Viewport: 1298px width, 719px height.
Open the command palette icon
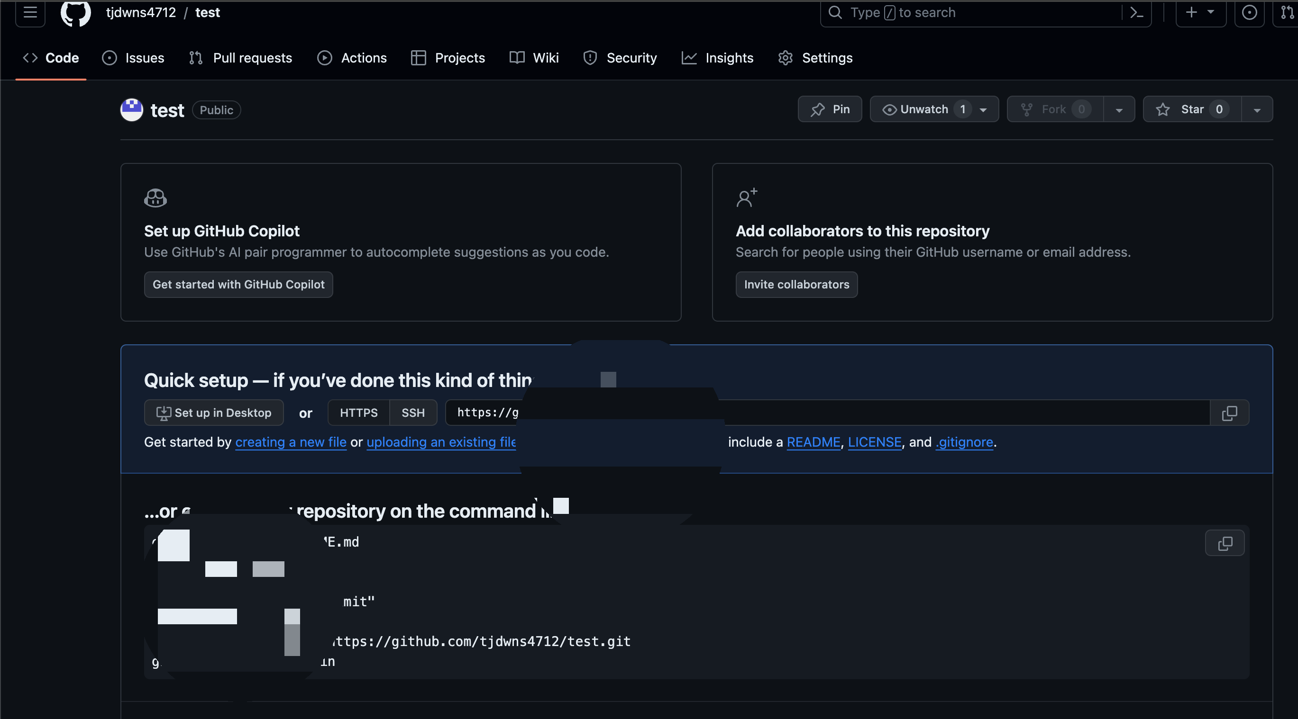(1137, 13)
